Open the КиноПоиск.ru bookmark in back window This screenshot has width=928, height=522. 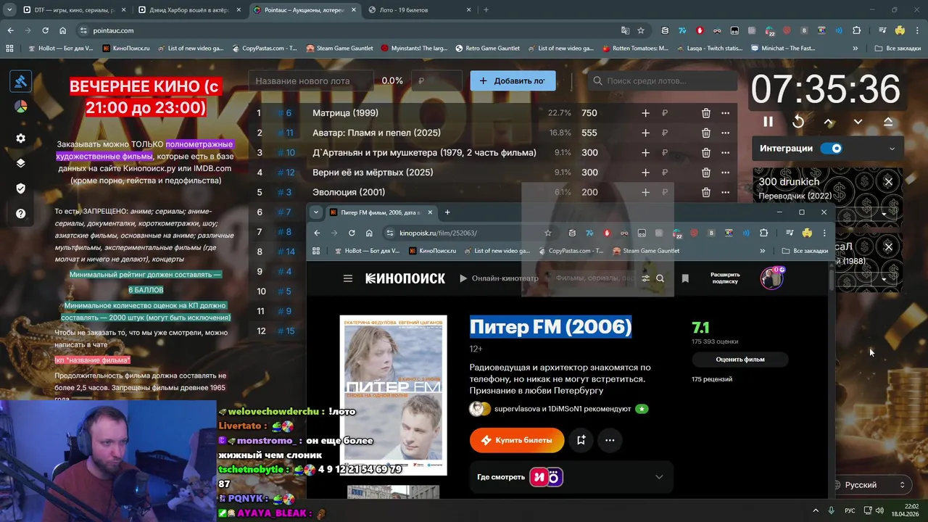pos(126,49)
